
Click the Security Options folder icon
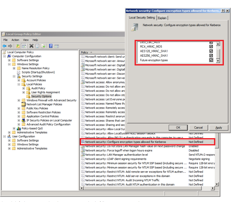pos(28,96)
